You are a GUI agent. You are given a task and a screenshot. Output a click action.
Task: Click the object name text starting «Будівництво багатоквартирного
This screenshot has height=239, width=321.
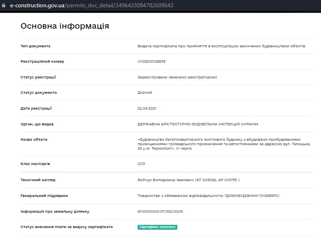pos(224,144)
